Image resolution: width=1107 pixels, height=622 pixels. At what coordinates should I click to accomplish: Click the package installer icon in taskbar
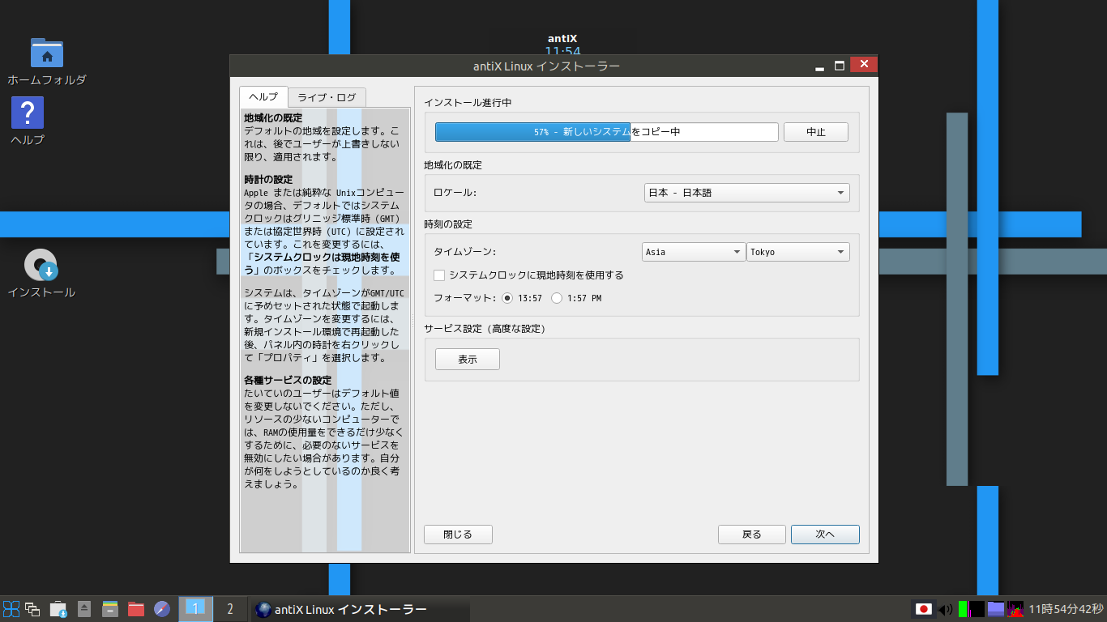point(58,609)
